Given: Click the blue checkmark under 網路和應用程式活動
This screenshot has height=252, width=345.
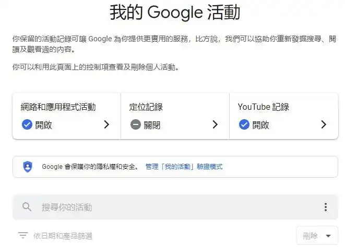Looking at the screenshot, I should (x=27, y=124).
